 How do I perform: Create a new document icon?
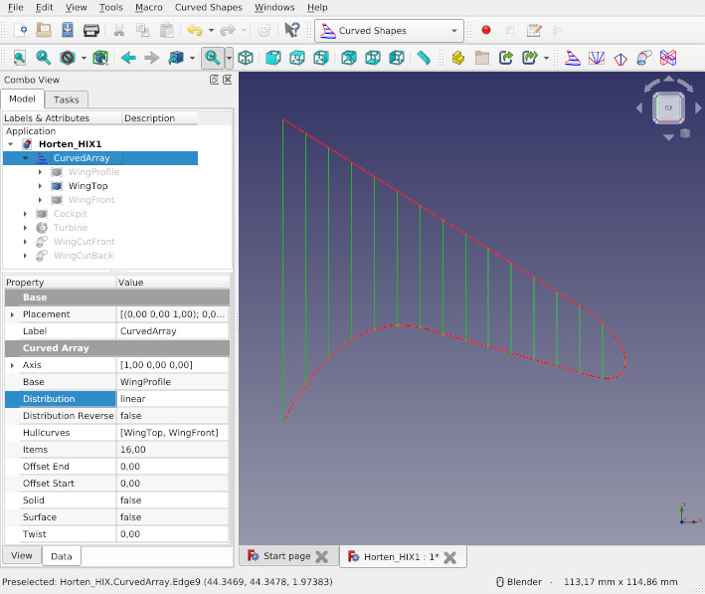coord(20,30)
